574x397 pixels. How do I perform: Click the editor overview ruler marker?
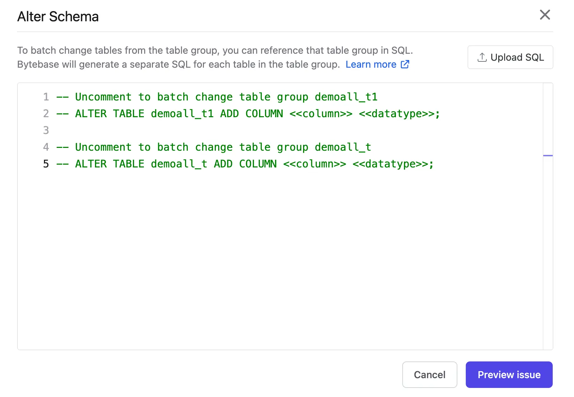pos(548,156)
